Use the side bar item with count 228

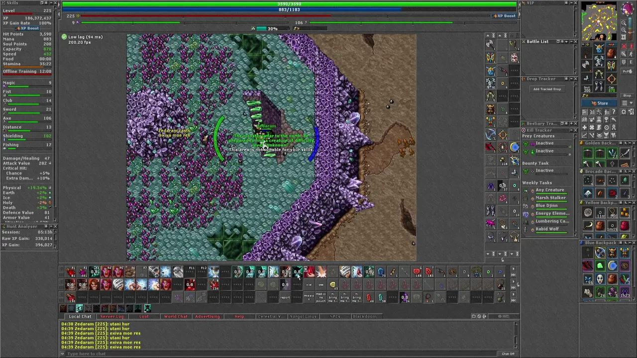(x=502, y=159)
